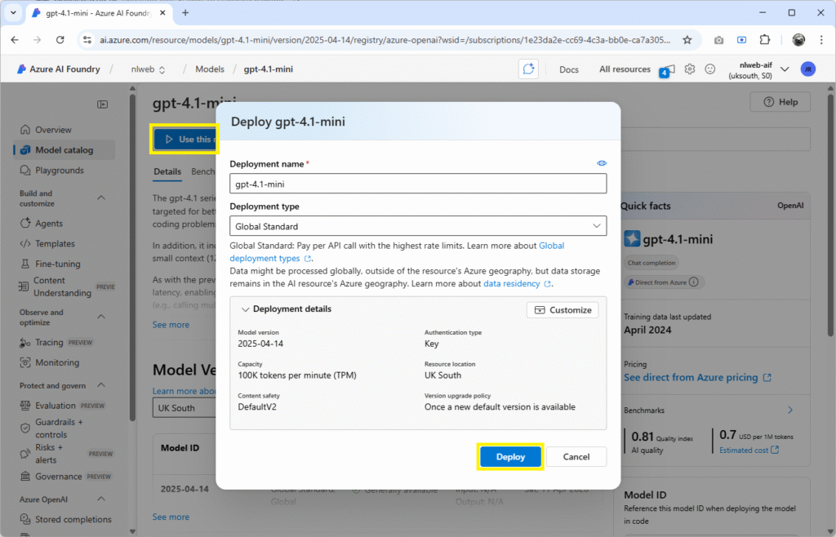Click inside the Deployment name field

(418, 184)
